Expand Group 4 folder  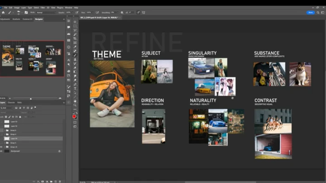(5, 134)
